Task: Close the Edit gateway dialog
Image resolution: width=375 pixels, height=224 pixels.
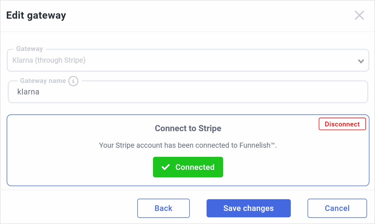Action: point(359,15)
